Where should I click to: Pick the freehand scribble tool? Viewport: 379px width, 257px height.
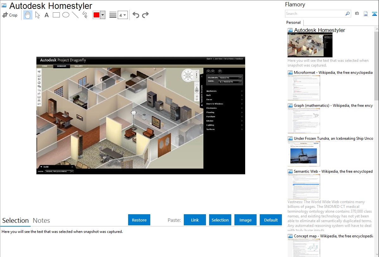pos(85,15)
